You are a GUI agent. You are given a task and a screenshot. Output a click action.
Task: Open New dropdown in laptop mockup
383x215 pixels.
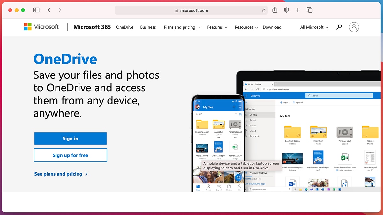pyautogui.click(x=285, y=103)
